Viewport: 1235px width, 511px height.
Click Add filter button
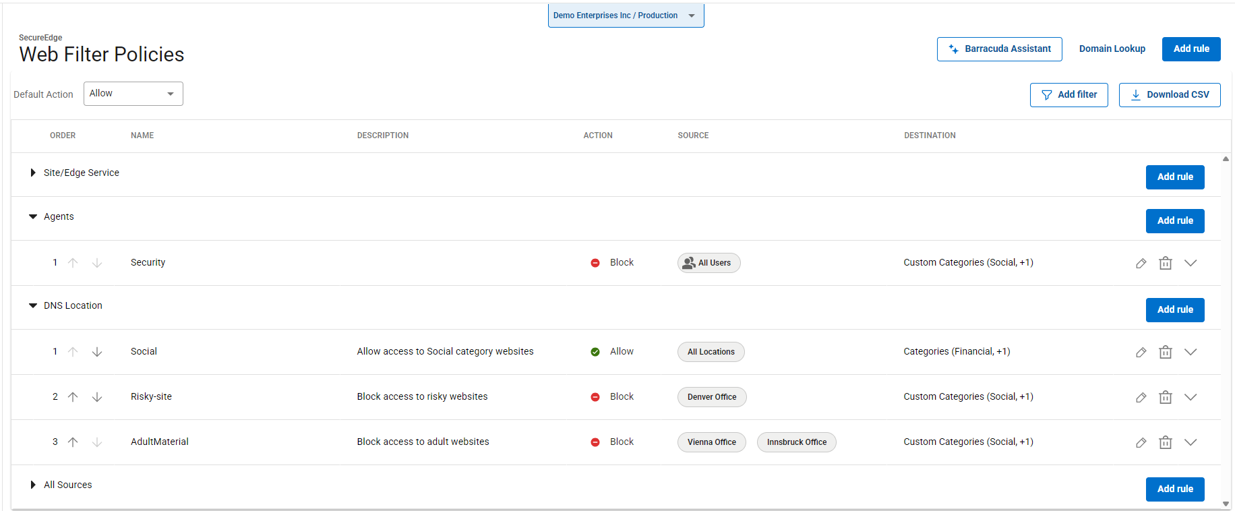[1068, 95]
